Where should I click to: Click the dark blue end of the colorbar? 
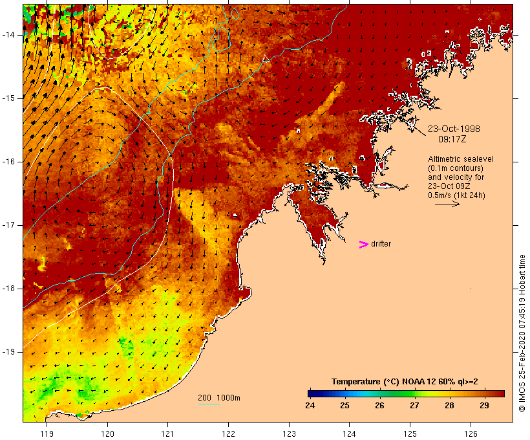313,393
